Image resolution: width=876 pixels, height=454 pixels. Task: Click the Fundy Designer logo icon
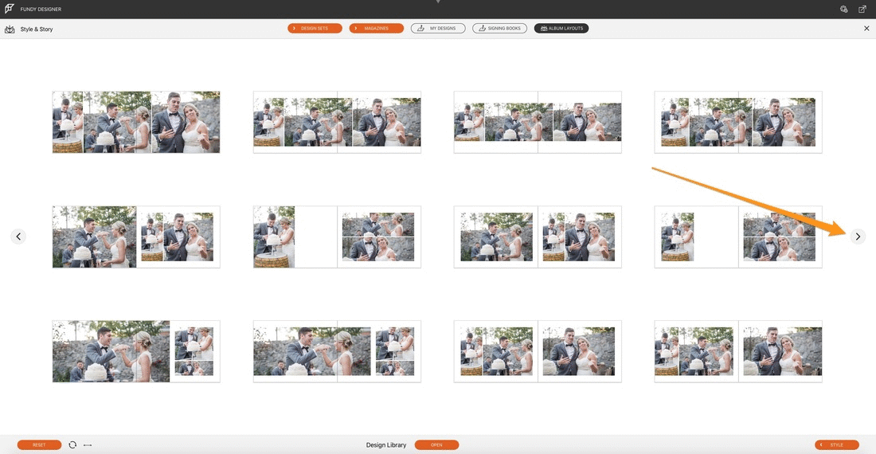(9, 9)
